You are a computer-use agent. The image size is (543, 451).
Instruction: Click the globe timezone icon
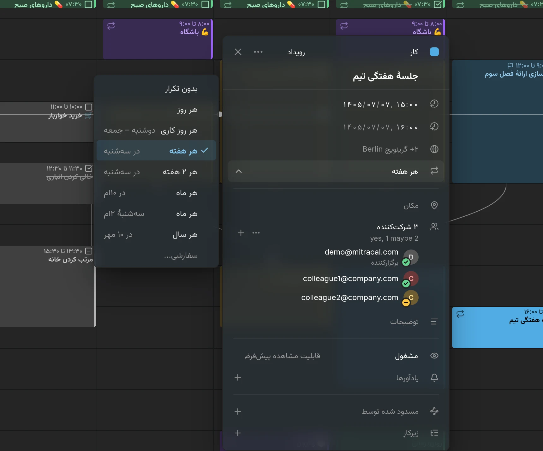434,149
